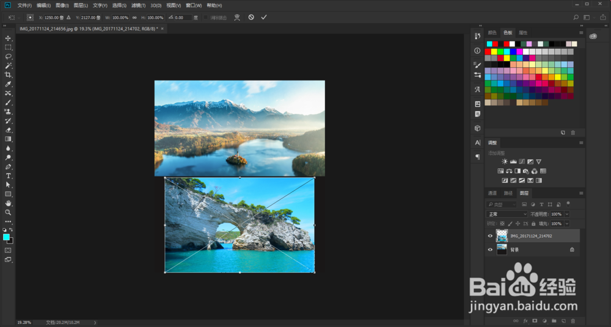Select the Eraser tool
The image size is (611, 327).
coord(8,130)
